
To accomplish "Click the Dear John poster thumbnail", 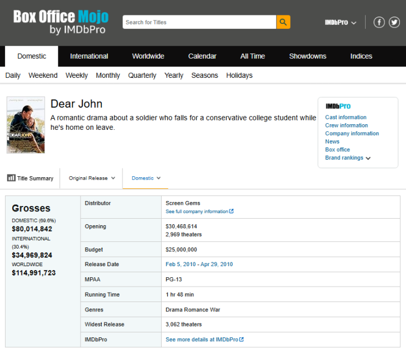I will click(x=25, y=125).
